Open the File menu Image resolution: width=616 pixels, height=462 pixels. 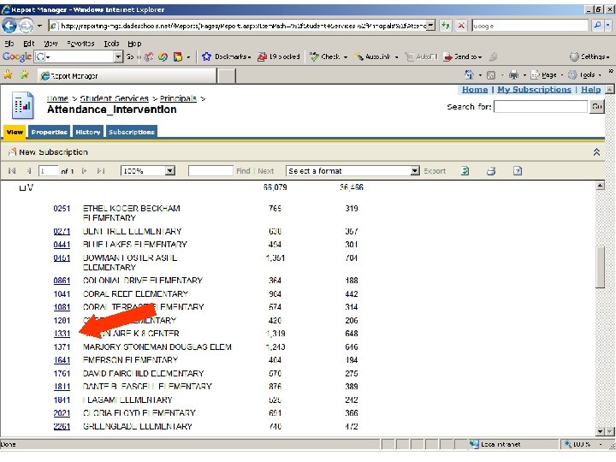[9, 44]
